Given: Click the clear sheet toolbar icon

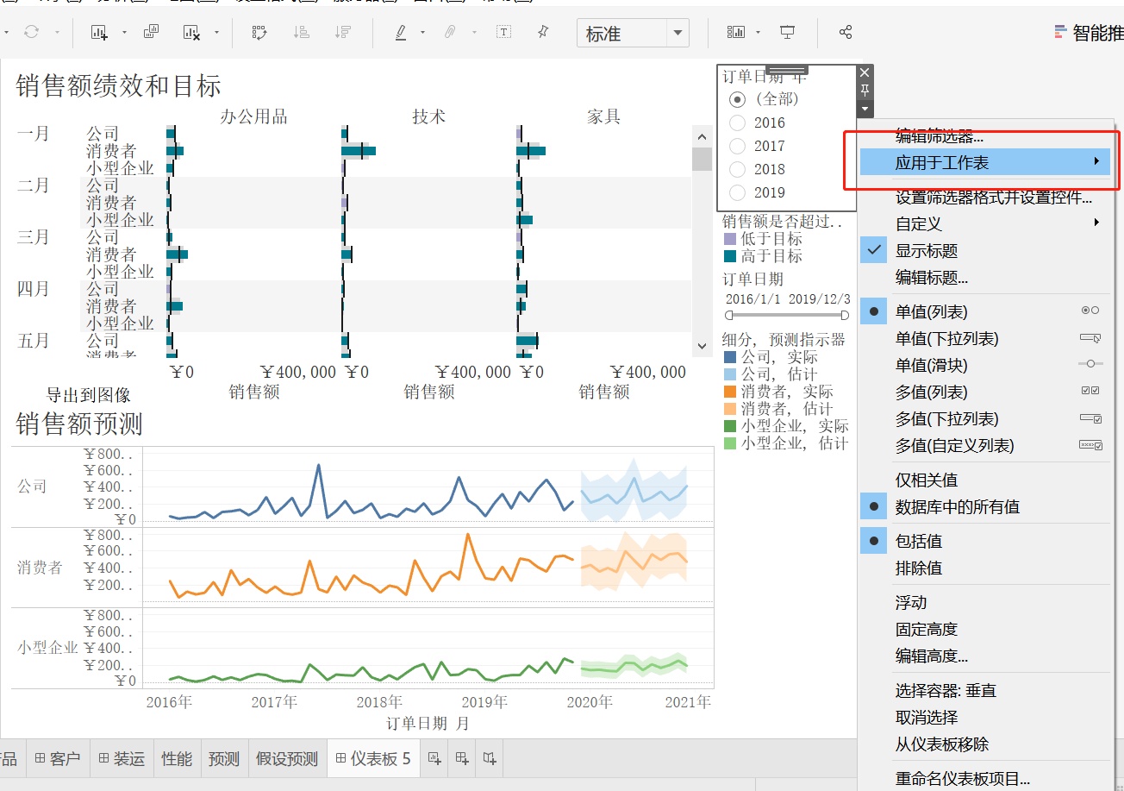Looking at the screenshot, I should coord(191,33).
